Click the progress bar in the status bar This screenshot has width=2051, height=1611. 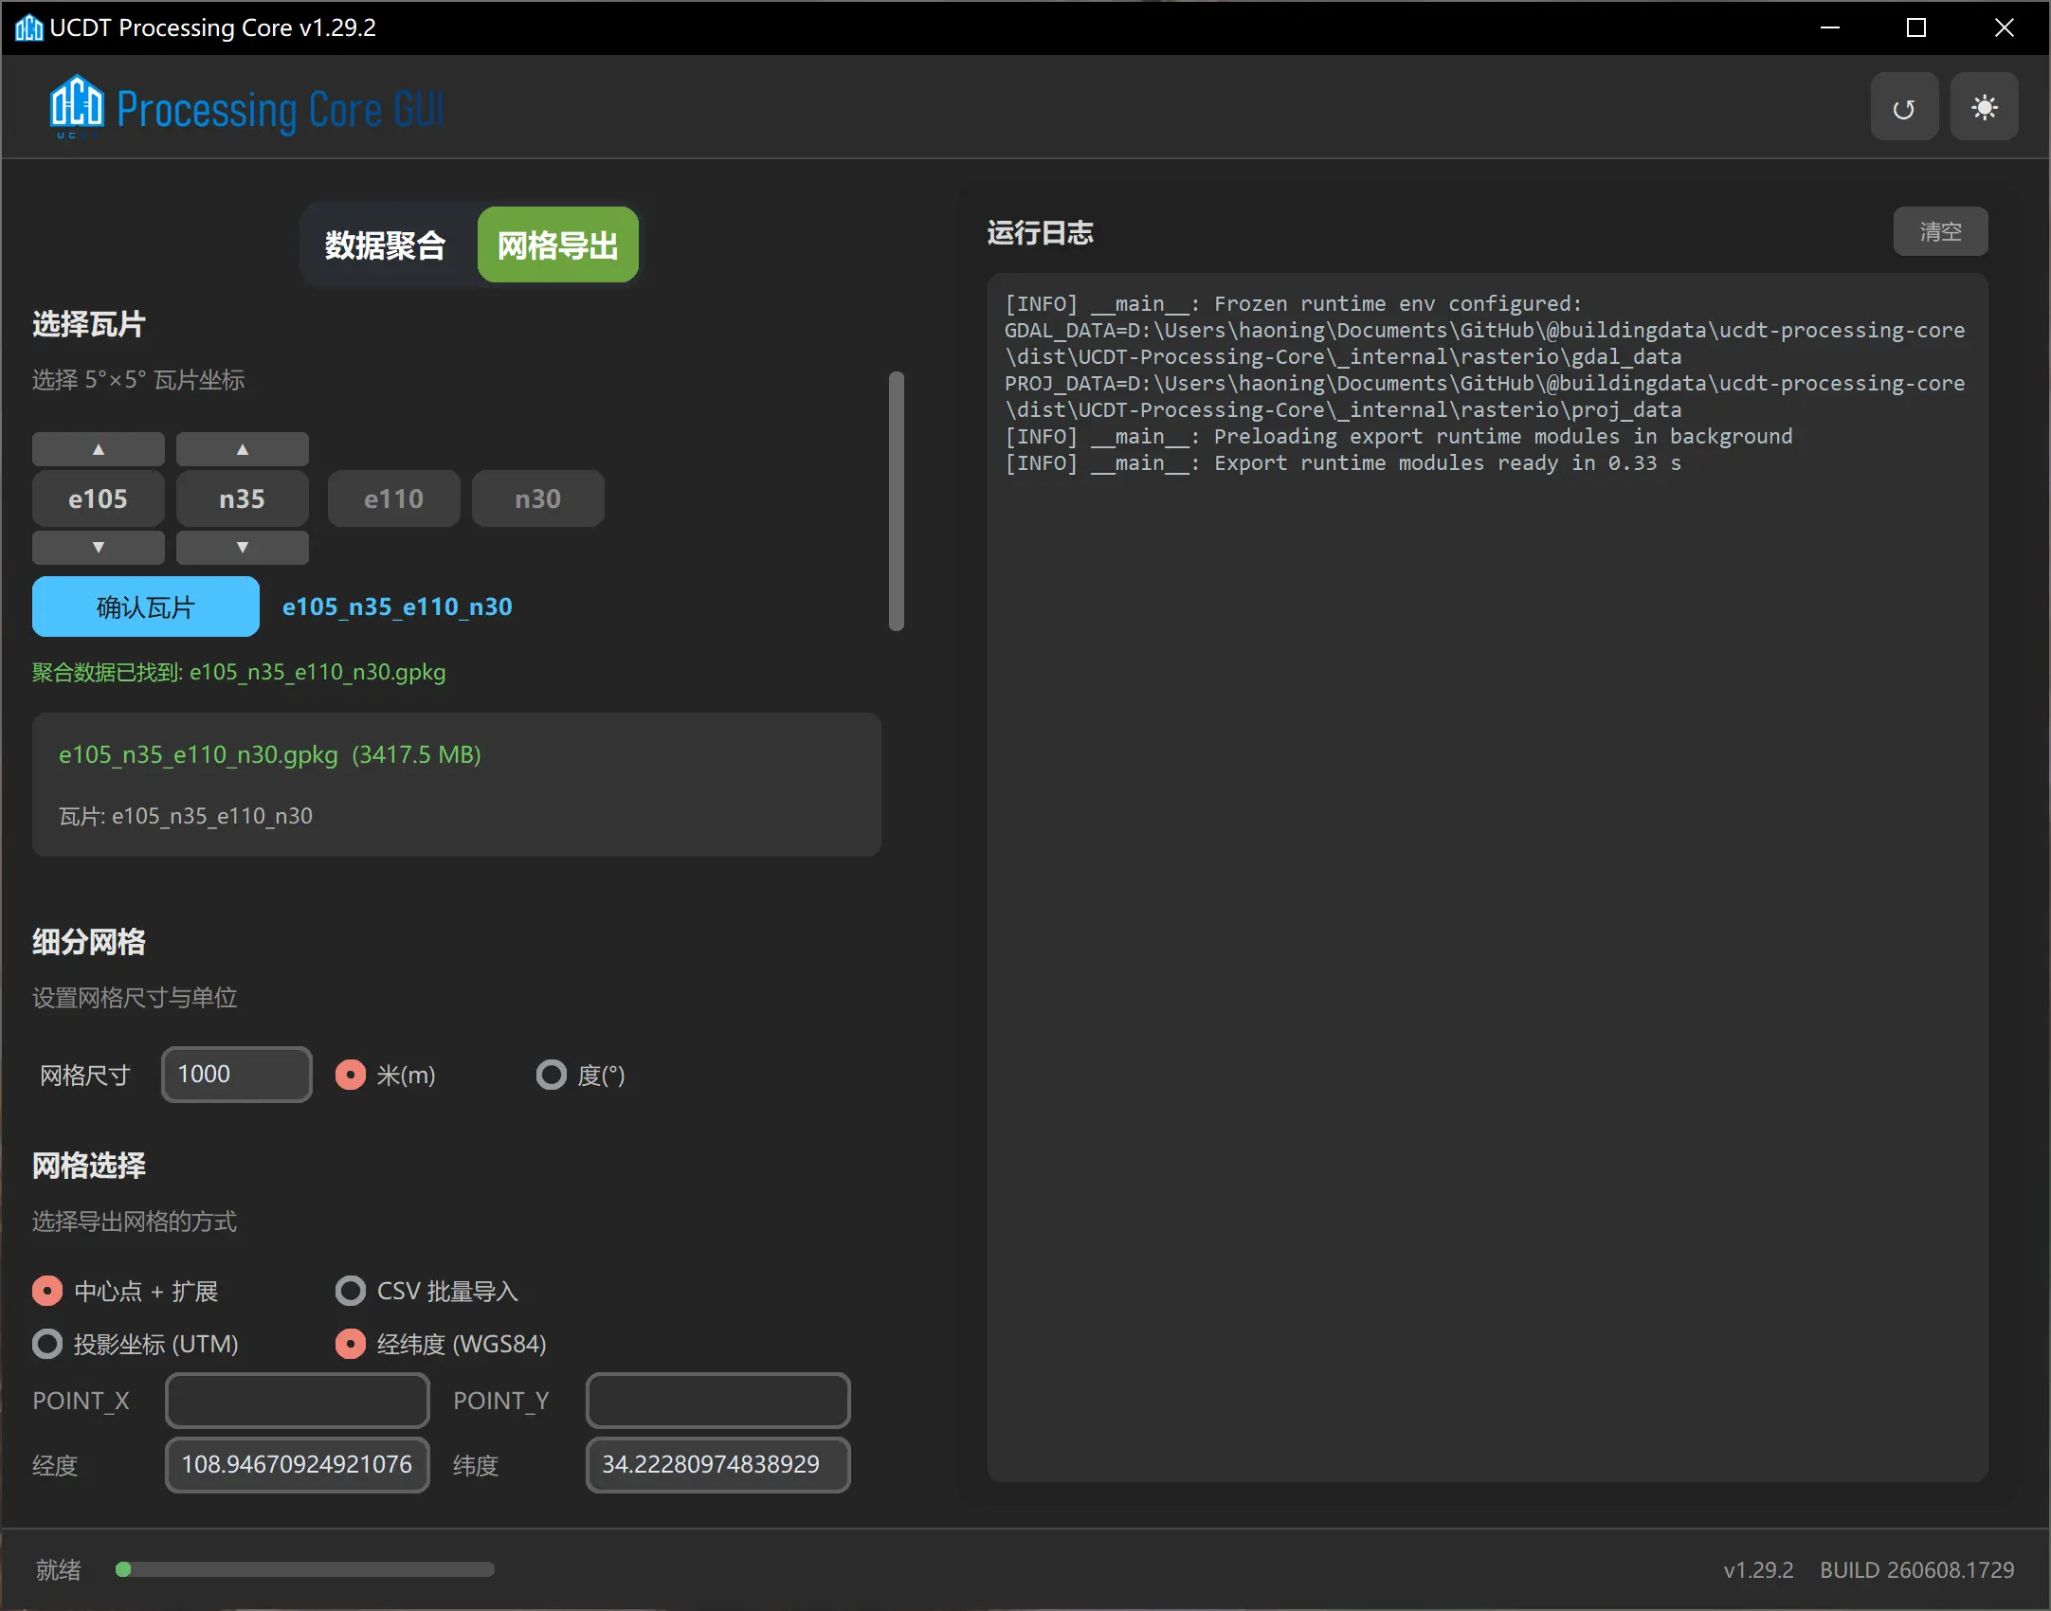305,1569
